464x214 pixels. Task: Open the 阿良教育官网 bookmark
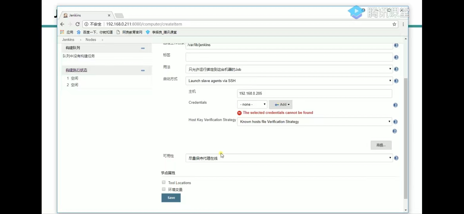click(x=129, y=32)
